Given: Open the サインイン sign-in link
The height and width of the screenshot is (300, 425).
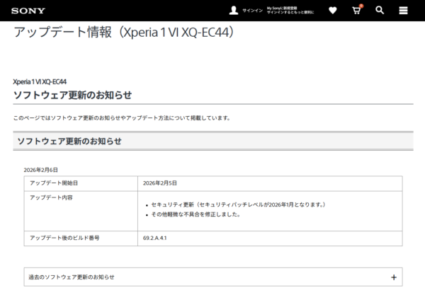Looking at the screenshot, I should [252, 11].
